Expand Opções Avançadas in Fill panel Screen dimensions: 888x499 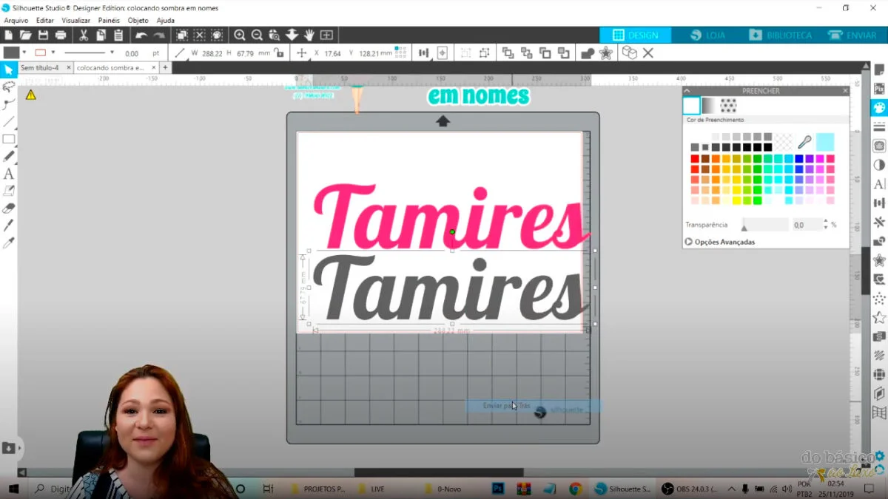[720, 242]
